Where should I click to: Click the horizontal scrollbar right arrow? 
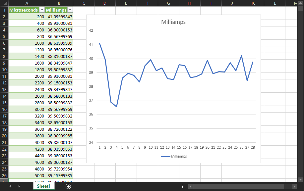click(295, 186)
